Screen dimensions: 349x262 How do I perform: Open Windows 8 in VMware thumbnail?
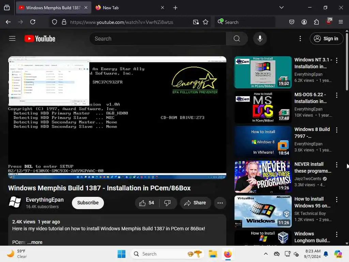[263, 142]
